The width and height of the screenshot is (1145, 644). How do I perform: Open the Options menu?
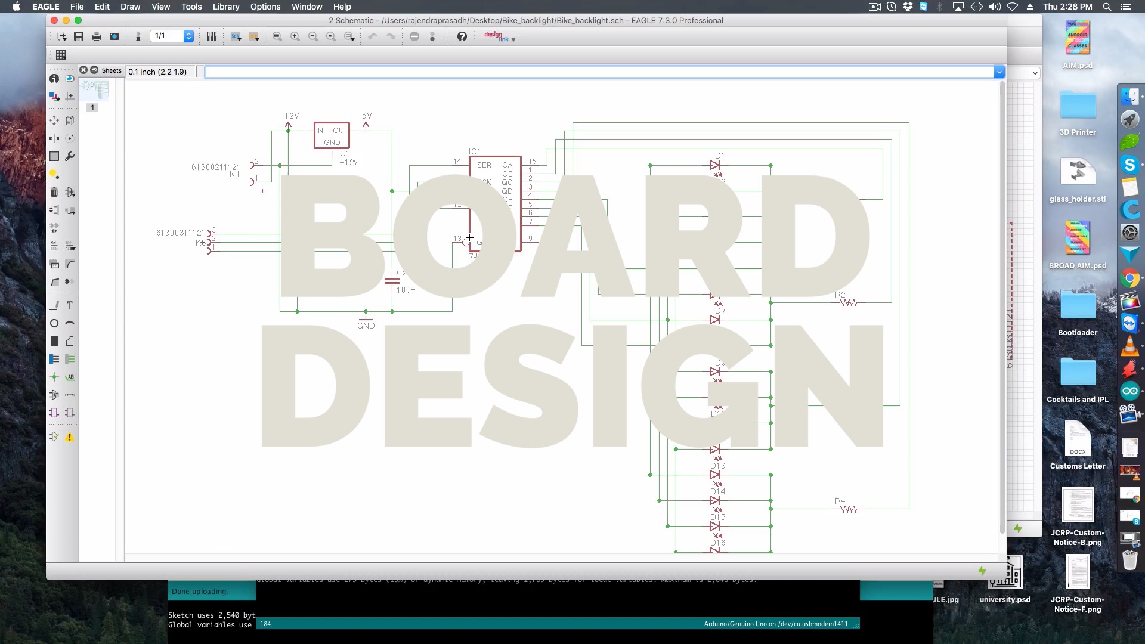point(265,7)
